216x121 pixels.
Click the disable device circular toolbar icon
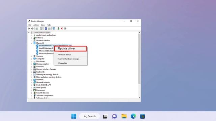click(x=65, y=28)
